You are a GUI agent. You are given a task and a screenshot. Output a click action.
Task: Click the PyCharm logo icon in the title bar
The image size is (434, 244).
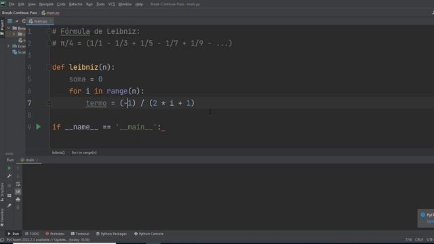click(3, 3)
